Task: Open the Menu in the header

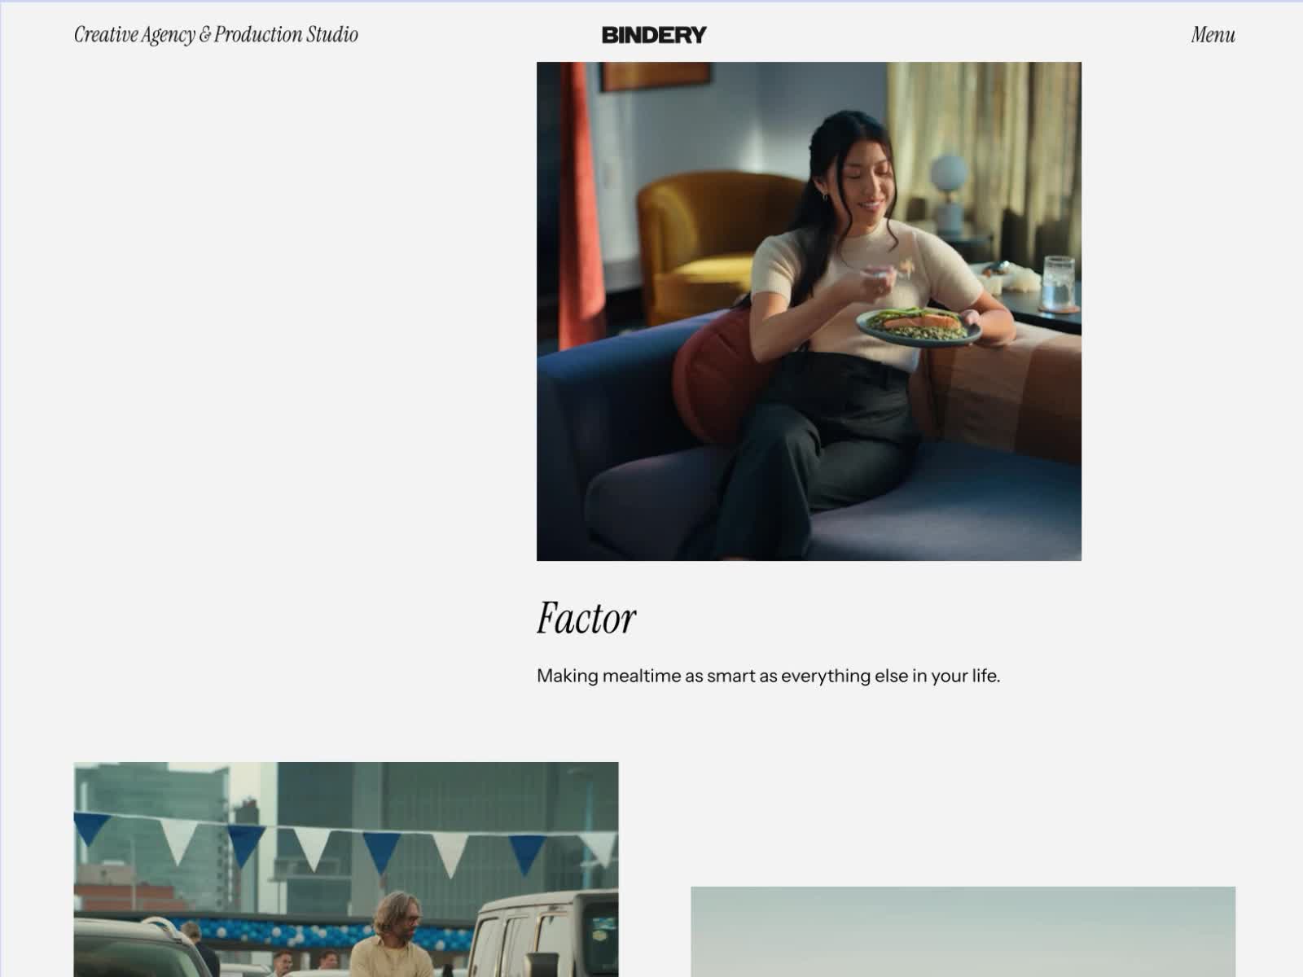Action: (x=1213, y=35)
